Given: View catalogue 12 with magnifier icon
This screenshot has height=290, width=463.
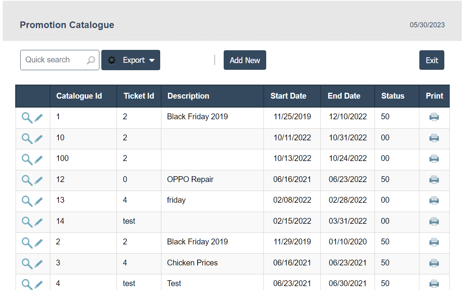Looking at the screenshot, I should 27,180.
